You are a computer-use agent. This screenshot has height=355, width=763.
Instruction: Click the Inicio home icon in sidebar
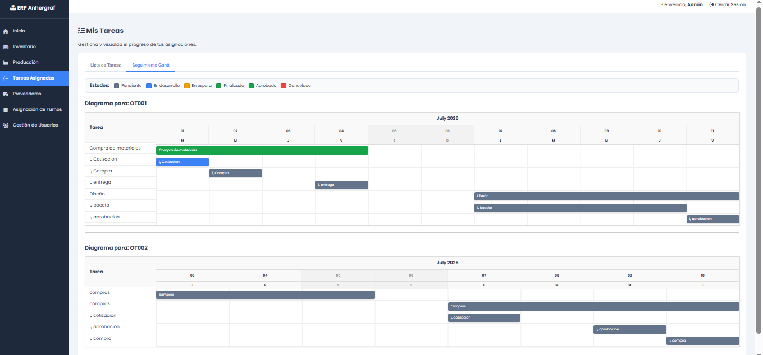(x=6, y=31)
